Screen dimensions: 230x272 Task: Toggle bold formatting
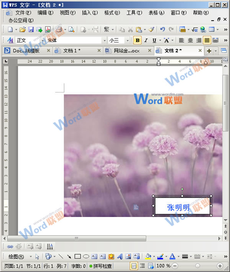(137, 40)
